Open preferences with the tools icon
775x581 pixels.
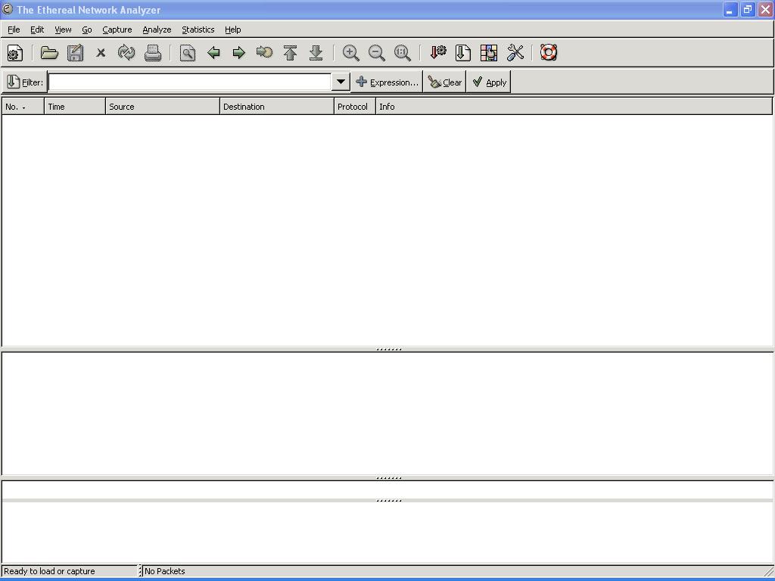coord(515,53)
